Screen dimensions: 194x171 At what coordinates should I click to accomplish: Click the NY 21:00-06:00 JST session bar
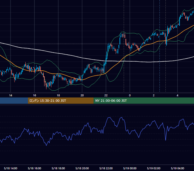pos(144,101)
